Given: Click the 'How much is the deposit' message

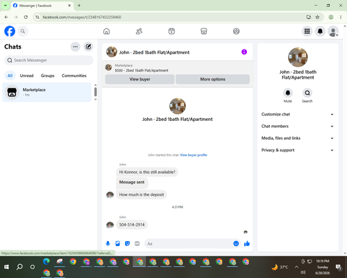Looking at the screenshot, I should click(142, 195).
